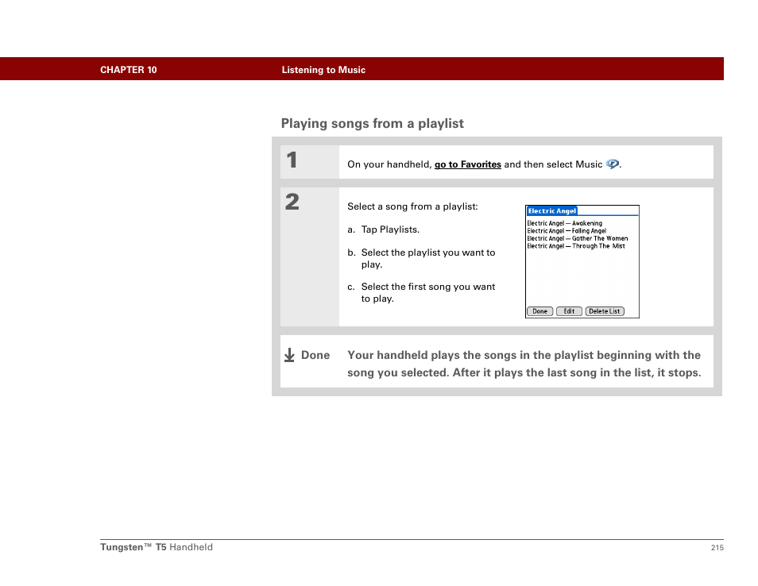Click the 'Playing songs from a playlist' heading

point(372,124)
